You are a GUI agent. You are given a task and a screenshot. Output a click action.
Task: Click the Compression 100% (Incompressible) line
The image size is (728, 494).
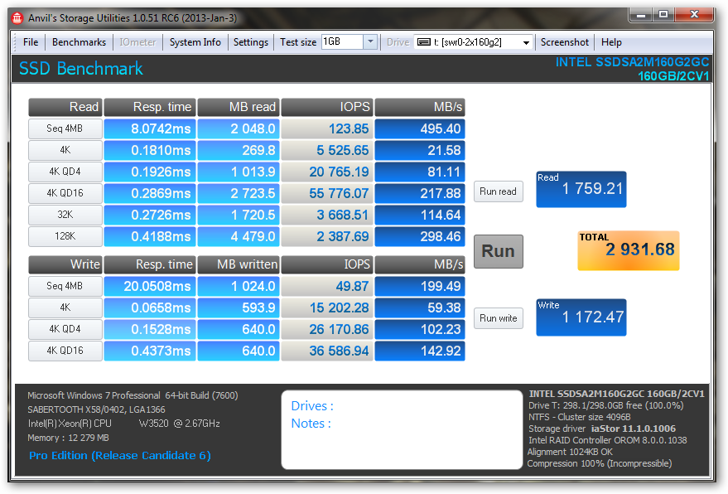600,463
